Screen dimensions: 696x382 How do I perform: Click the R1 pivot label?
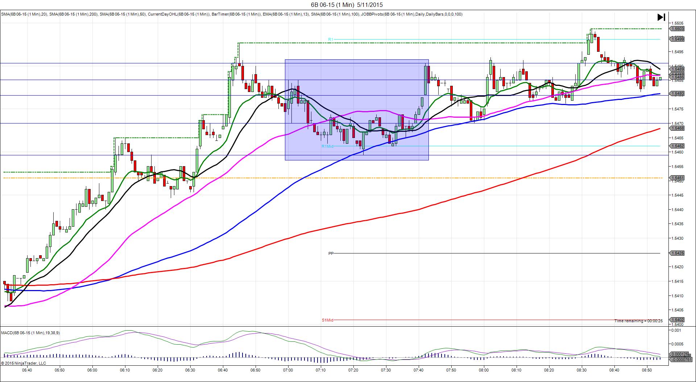point(331,39)
